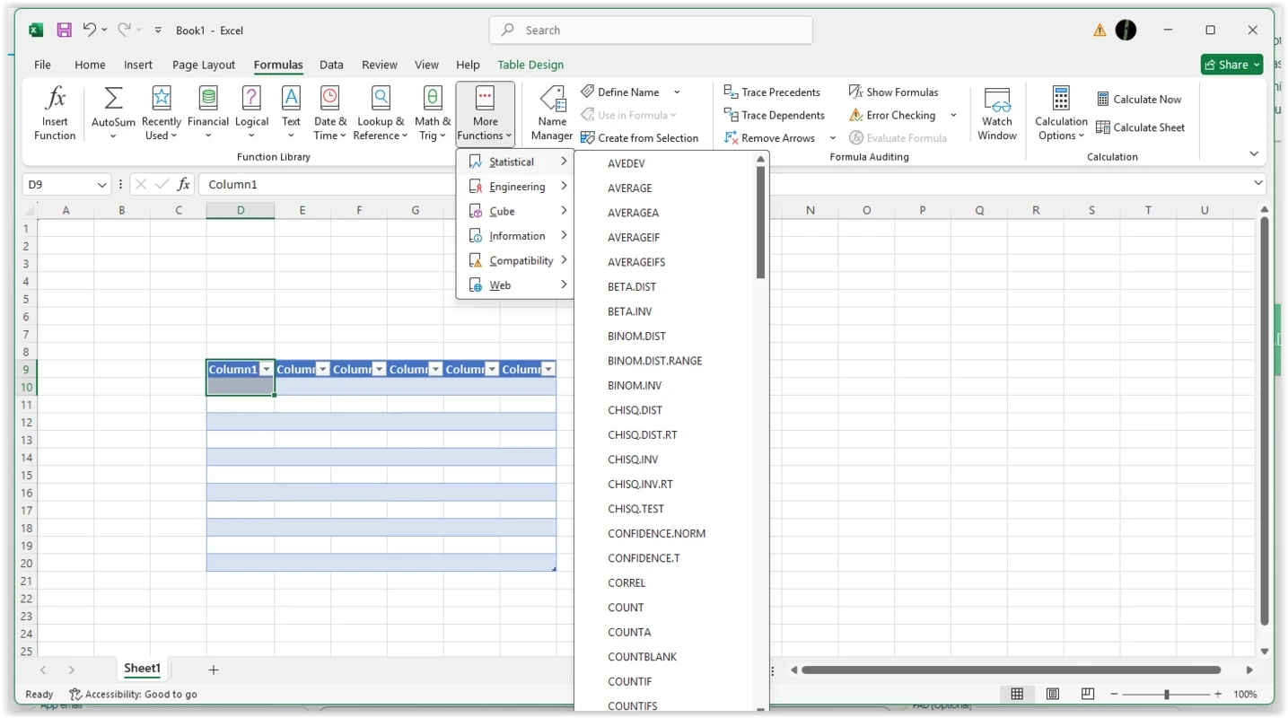Switch to Page Layout view in the status bar
Screen dimensions: 1288x718
(1052, 694)
